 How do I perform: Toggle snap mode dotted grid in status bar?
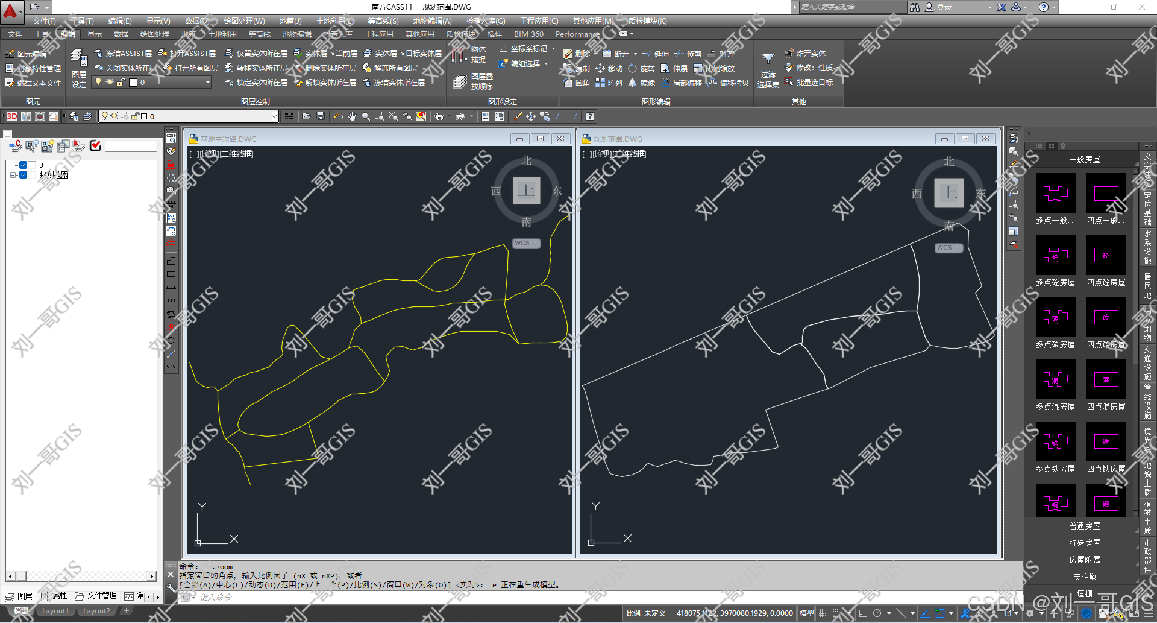coord(838,613)
